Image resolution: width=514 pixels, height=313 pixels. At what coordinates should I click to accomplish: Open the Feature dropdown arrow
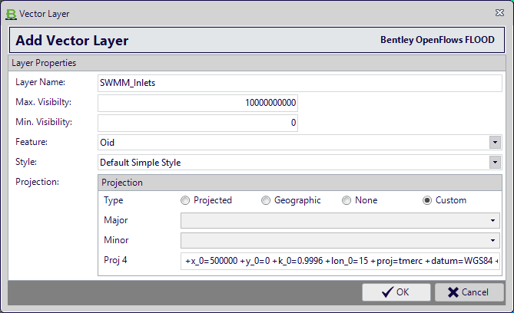click(x=495, y=143)
